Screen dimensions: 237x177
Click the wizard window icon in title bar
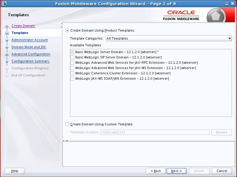pos(4,4)
